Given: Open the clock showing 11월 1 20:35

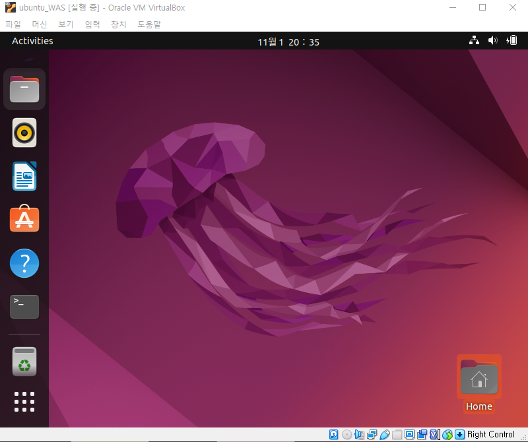Looking at the screenshot, I should pyautogui.click(x=288, y=42).
